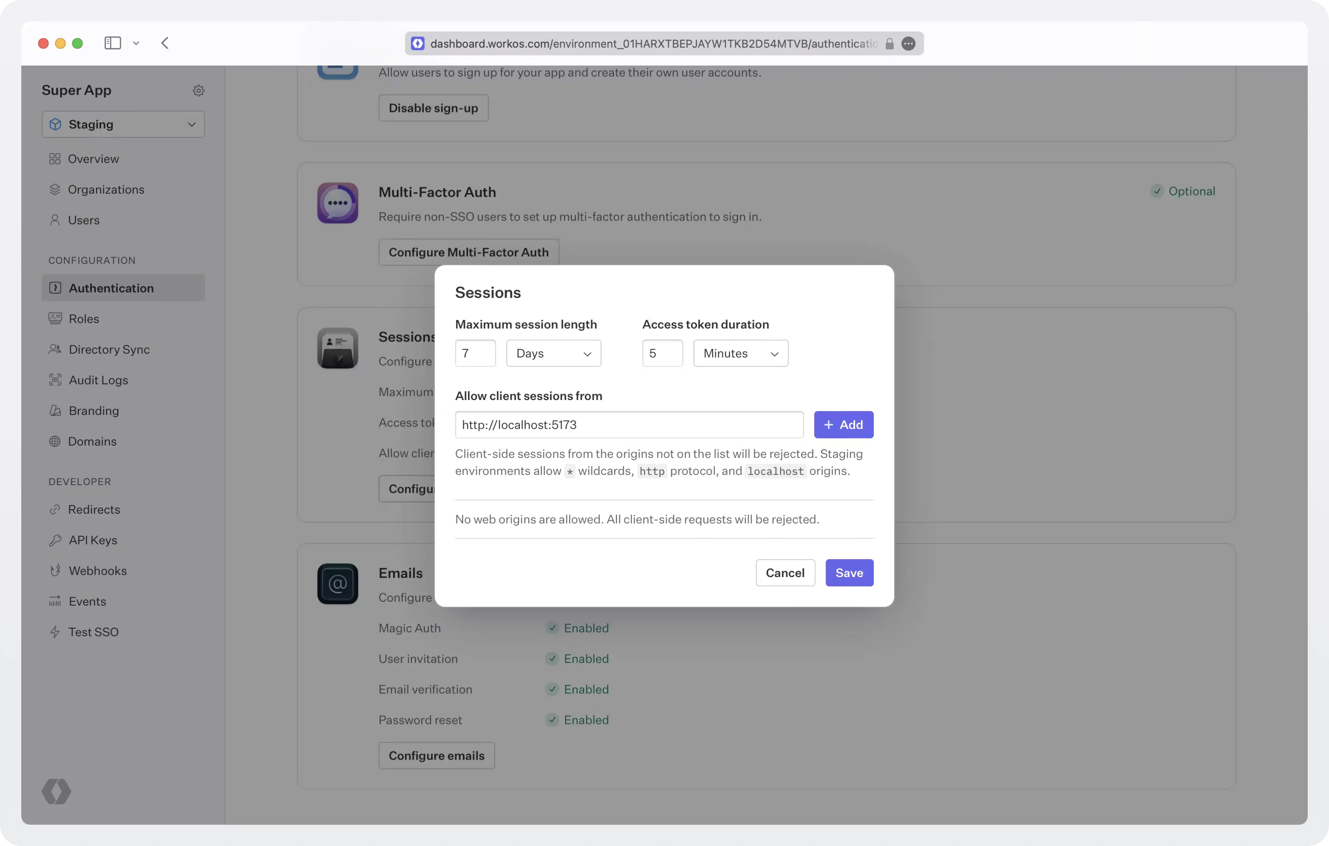The height and width of the screenshot is (846, 1329).
Task: Click the Branding icon in sidebar
Action: coord(55,410)
